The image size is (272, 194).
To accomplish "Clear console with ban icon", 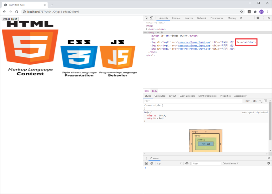I will [152, 163].
